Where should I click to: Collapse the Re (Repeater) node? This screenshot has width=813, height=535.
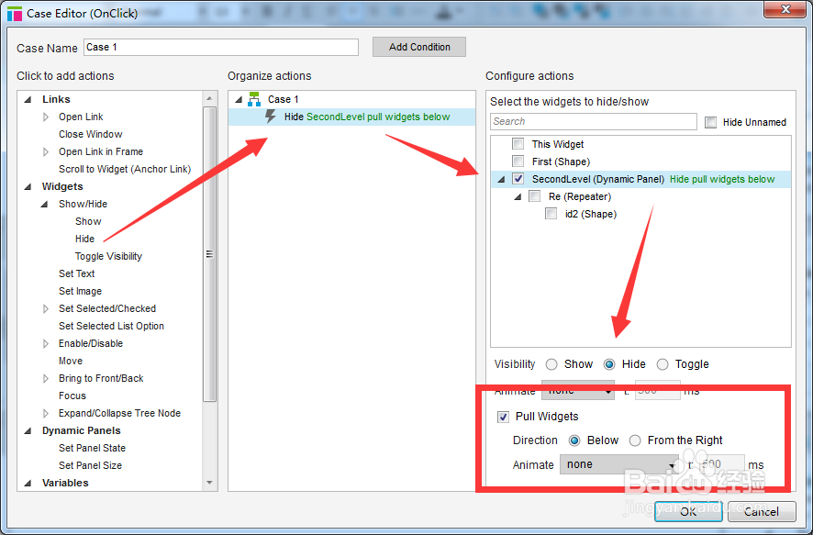click(x=518, y=197)
